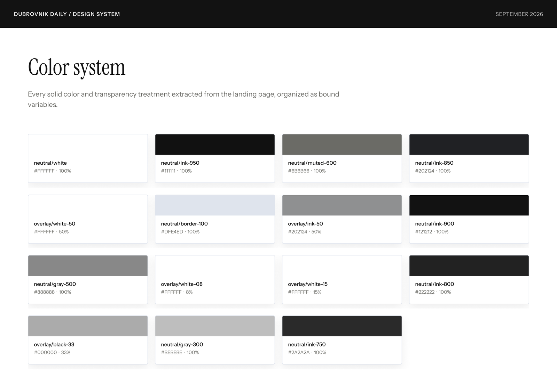
Task: Select the "#BEBEBE · 100%" value
Action: click(180, 353)
